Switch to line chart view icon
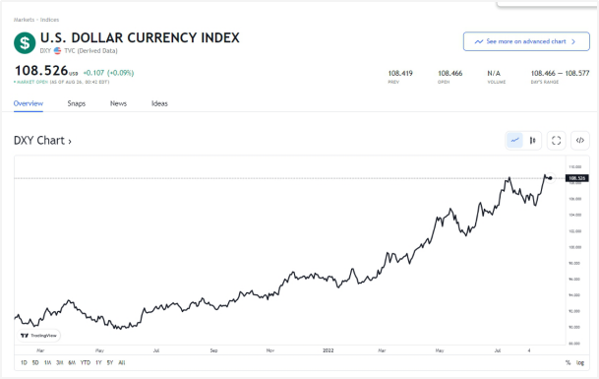 (x=514, y=141)
